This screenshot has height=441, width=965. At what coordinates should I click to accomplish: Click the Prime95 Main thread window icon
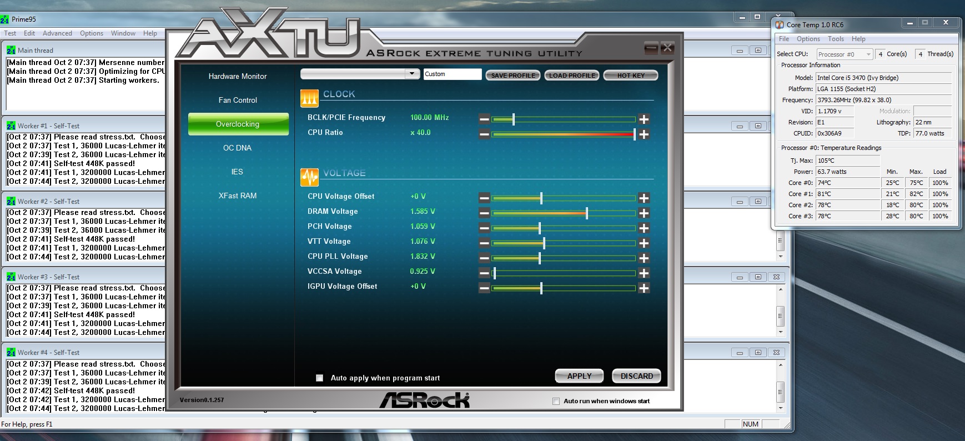click(x=11, y=50)
